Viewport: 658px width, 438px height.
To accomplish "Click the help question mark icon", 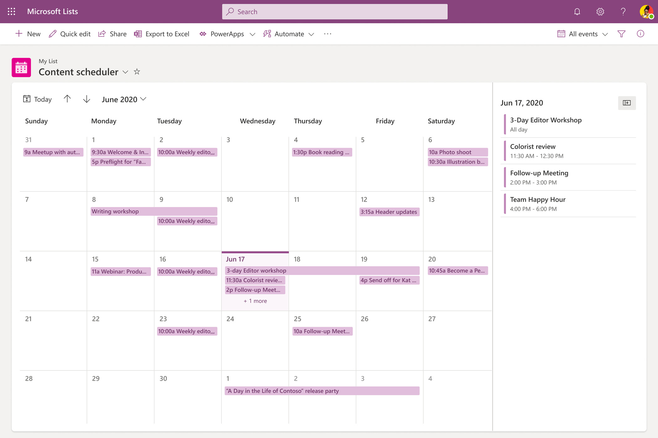I will pos(623,12).
